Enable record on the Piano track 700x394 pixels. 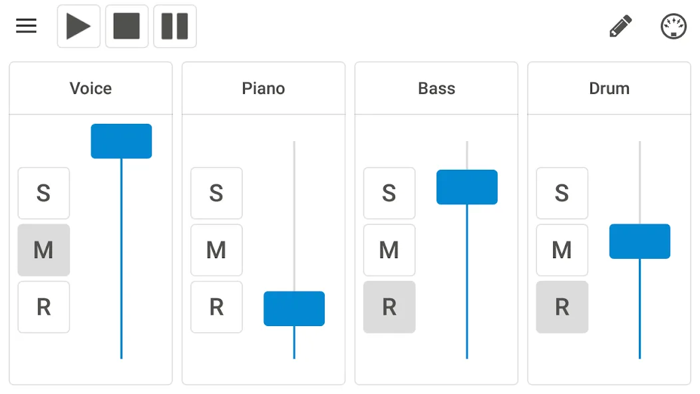(216, 307)
